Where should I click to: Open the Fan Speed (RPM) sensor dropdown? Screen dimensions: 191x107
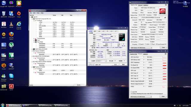(144, 68)
